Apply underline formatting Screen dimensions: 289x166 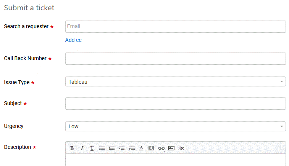point(92,148)
